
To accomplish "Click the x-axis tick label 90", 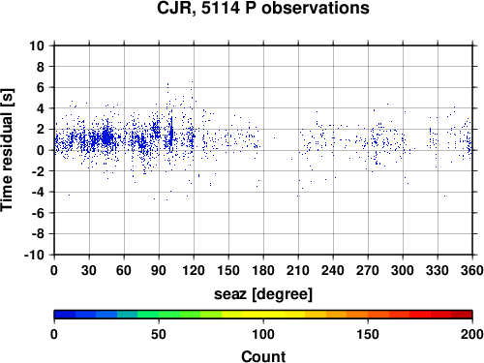I will (x=159, y=270).
